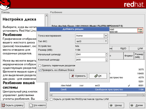Screen dimensions: 146x109
Task: Click the Формат column header
Action: (129, 56)
